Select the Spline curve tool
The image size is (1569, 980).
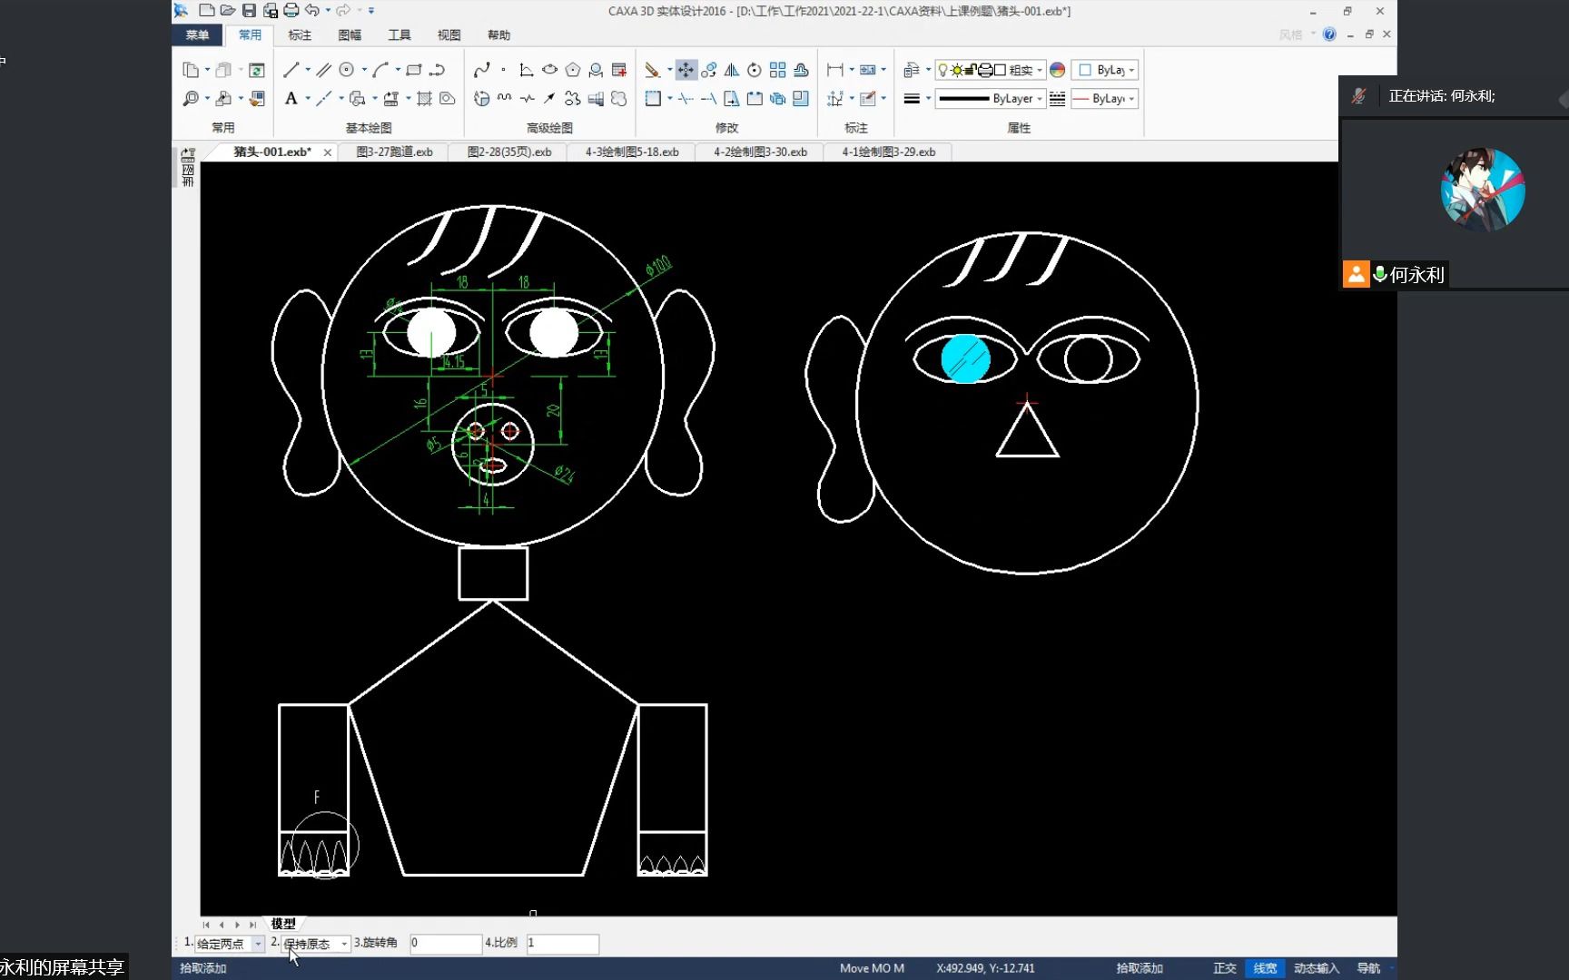click(x=481, y=70)
